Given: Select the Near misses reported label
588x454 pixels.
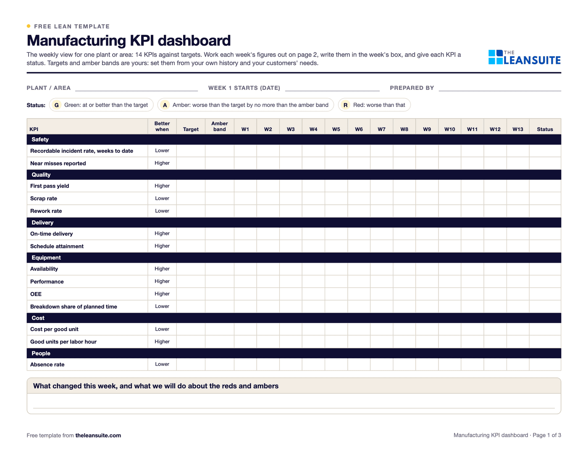Looking at the screenshot, I should pyautogui.click(x=58, y=164).
